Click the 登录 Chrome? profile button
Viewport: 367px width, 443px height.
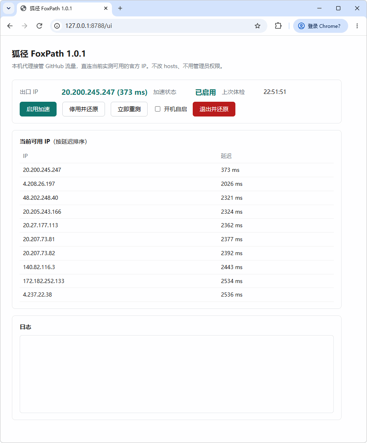pyautogui.click(x=320, y=26)
